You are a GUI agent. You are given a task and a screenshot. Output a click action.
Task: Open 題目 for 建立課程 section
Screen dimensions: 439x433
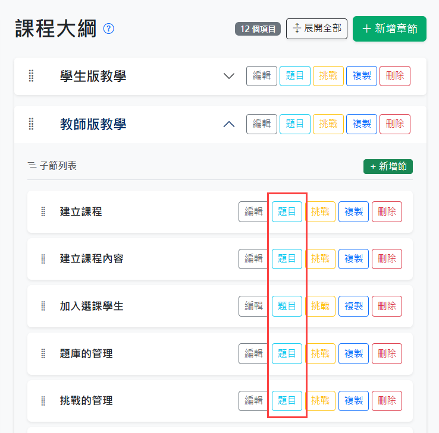coord(287,211)
